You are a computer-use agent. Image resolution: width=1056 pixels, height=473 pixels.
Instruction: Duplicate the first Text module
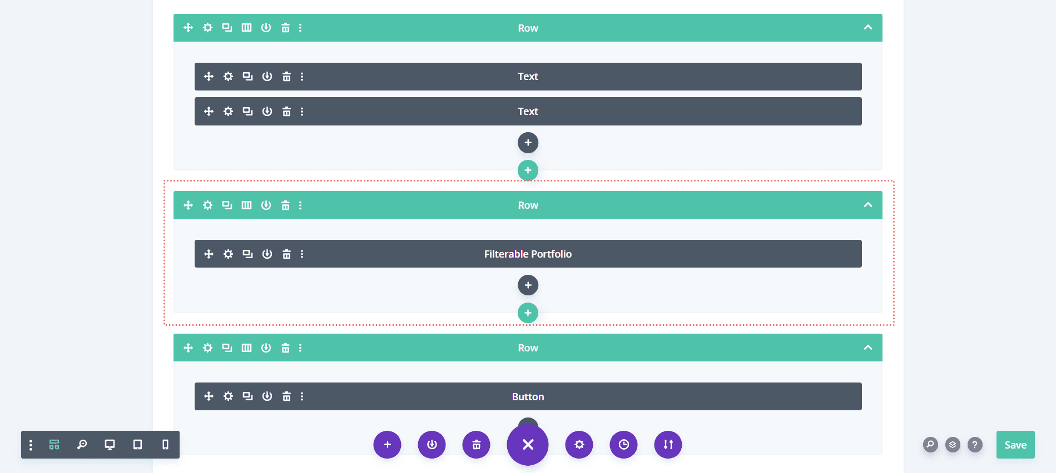247,77
